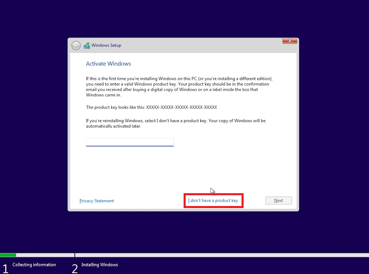This screenshot has width=369, height=274.
Task: Click the green progress bar segment
Action: pyautogui.click(x=8, y=255)
